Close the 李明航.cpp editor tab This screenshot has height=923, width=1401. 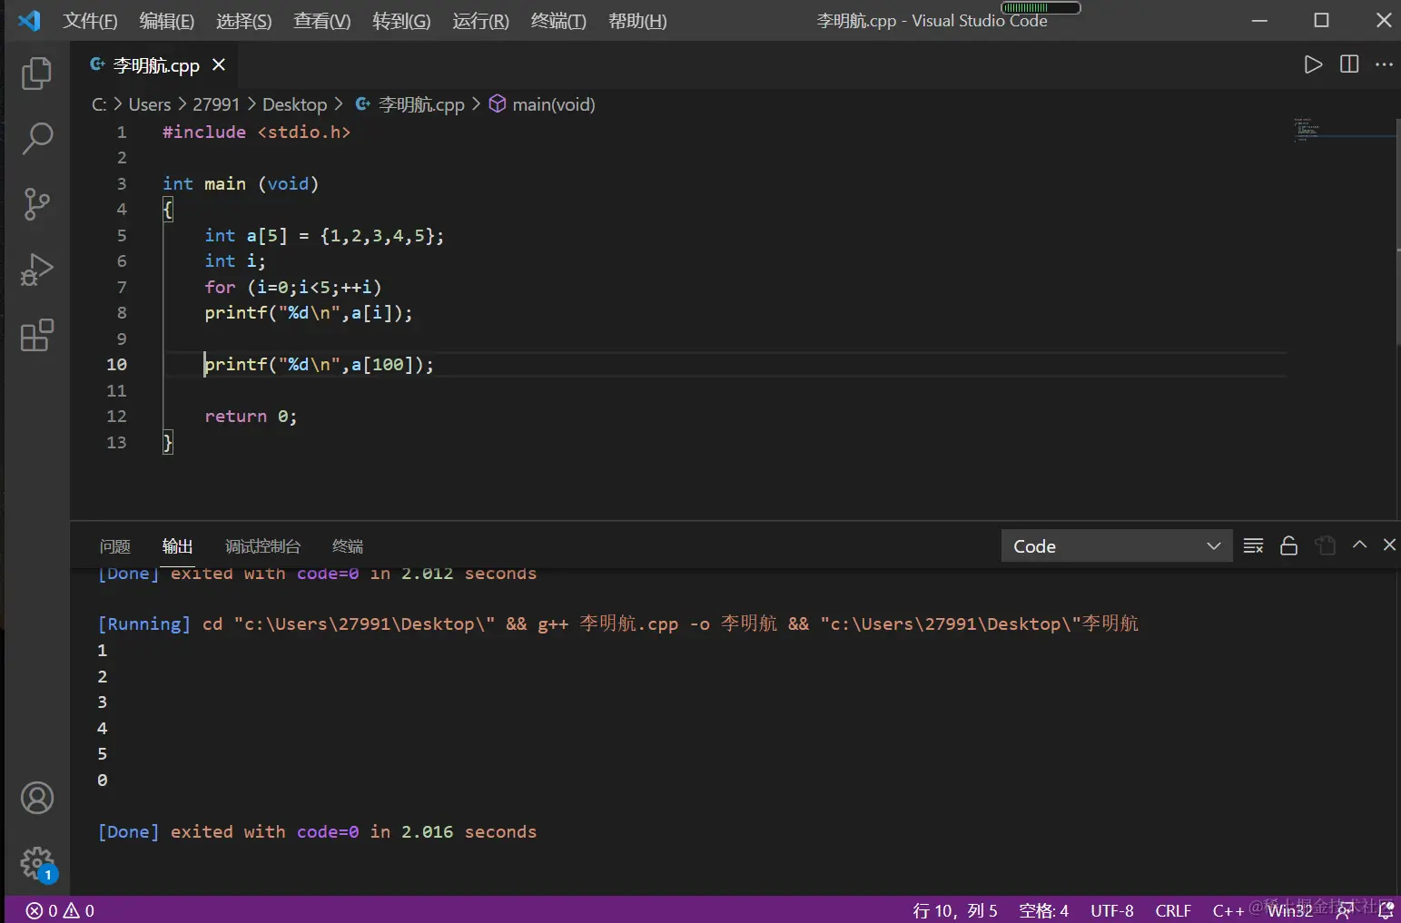point(219,64)
